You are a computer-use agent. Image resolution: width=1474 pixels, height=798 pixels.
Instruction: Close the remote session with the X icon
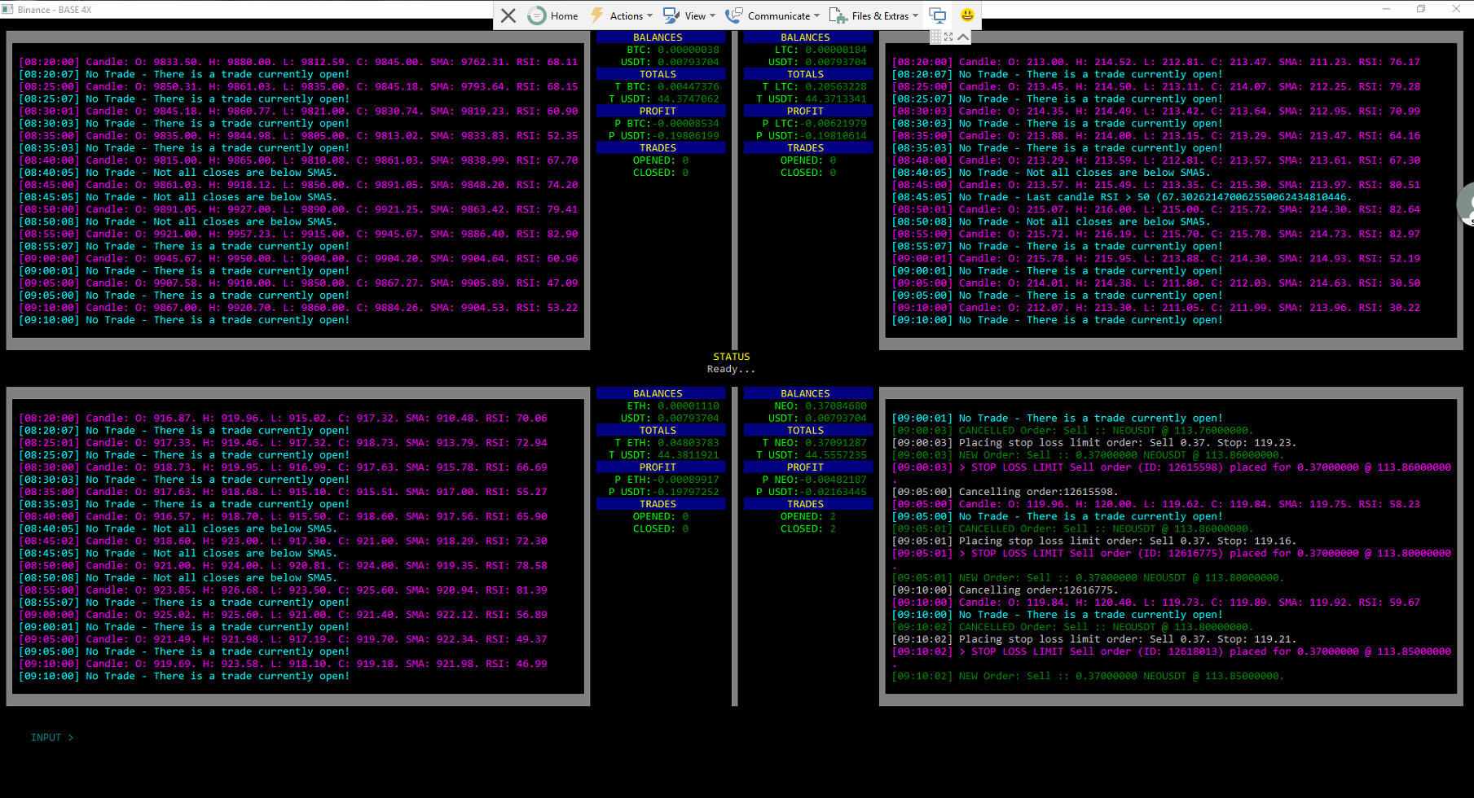click(x=508, y=15)
